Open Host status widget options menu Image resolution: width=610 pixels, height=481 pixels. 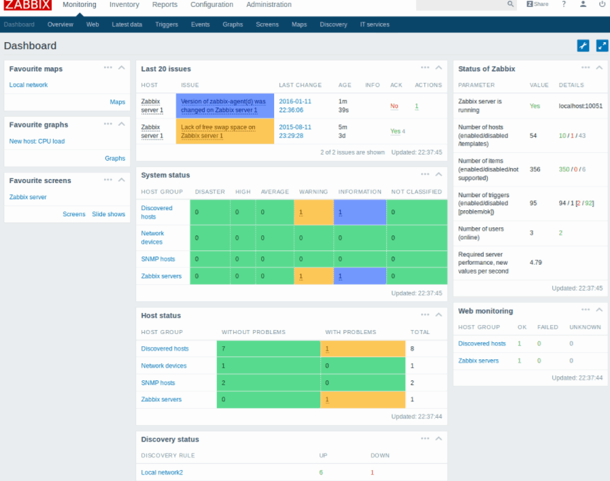pos(425,315)
